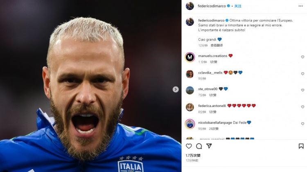Open federicodimarco username in the header
Image resolution: width=307 pixels, height=172 pixels.
[212, 6]
